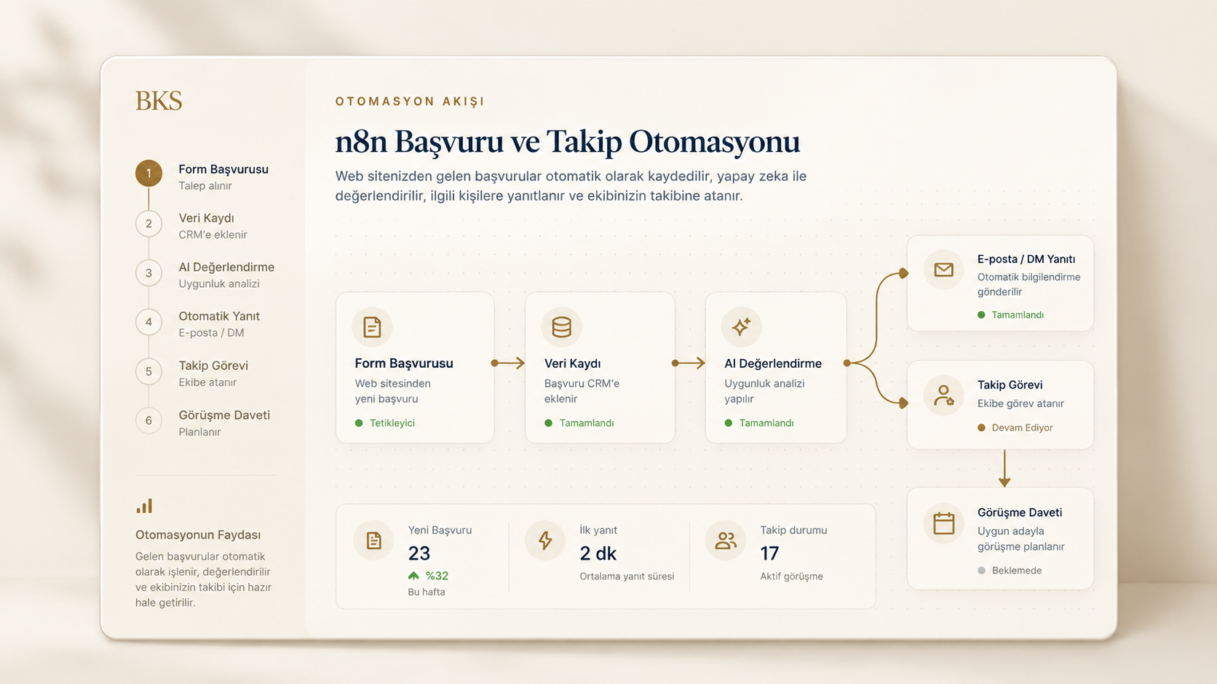1217x684 pixels.
Task: Click the sparkle icon in AI Değerlendirme card
Action: pyautogui.click(x=741, y=327)
